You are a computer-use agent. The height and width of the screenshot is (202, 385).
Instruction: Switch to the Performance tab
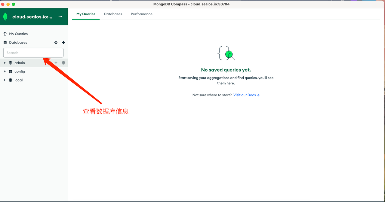tap(142, 14)
